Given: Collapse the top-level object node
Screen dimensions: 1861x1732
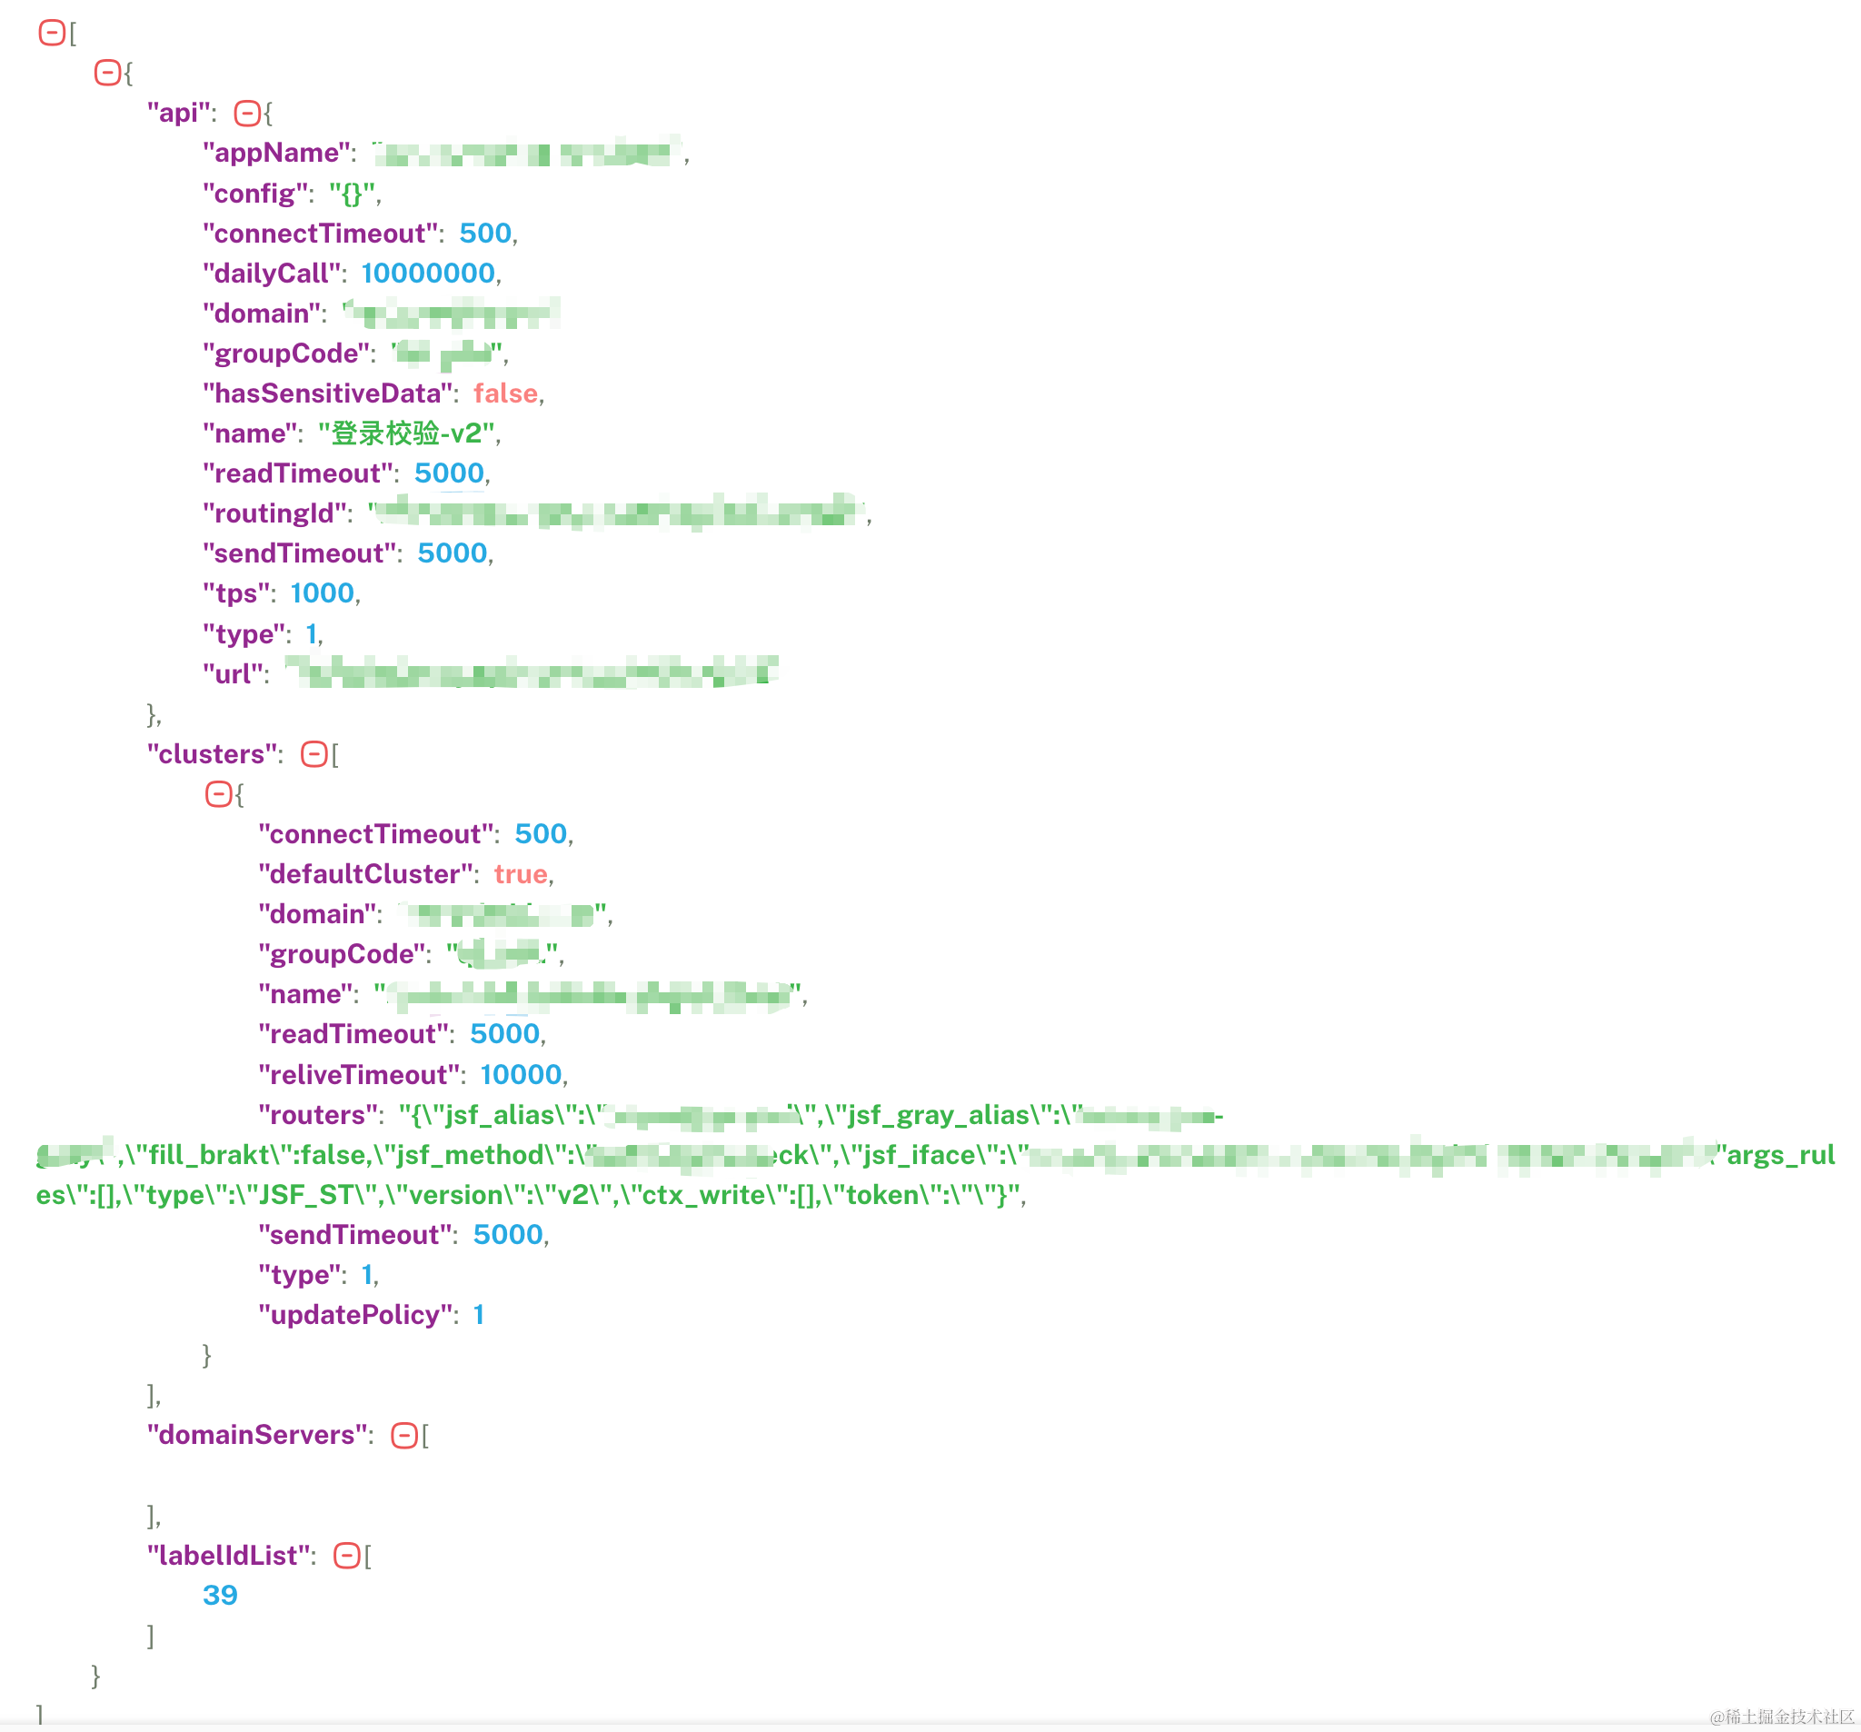Looking at the screenshot, I should pyautogui.click(x=107, y=72).
